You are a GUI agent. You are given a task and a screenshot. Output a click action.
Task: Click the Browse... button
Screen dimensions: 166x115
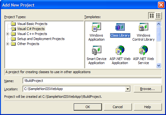click(148, 89)
